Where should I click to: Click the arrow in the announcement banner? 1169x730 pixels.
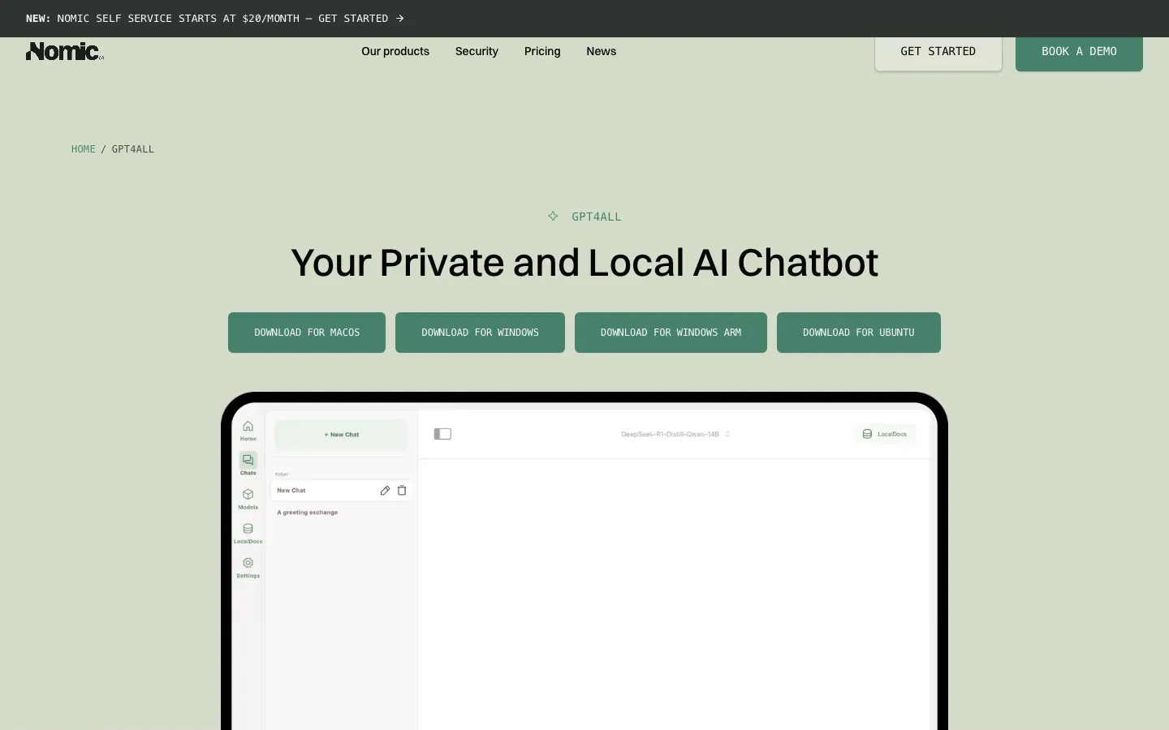click(399, 18)
